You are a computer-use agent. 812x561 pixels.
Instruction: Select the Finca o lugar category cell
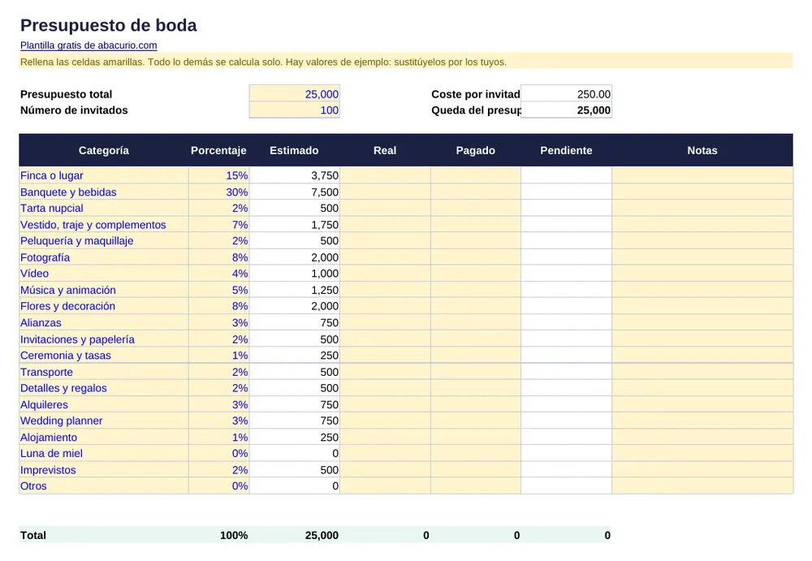[x=104, y=175]
